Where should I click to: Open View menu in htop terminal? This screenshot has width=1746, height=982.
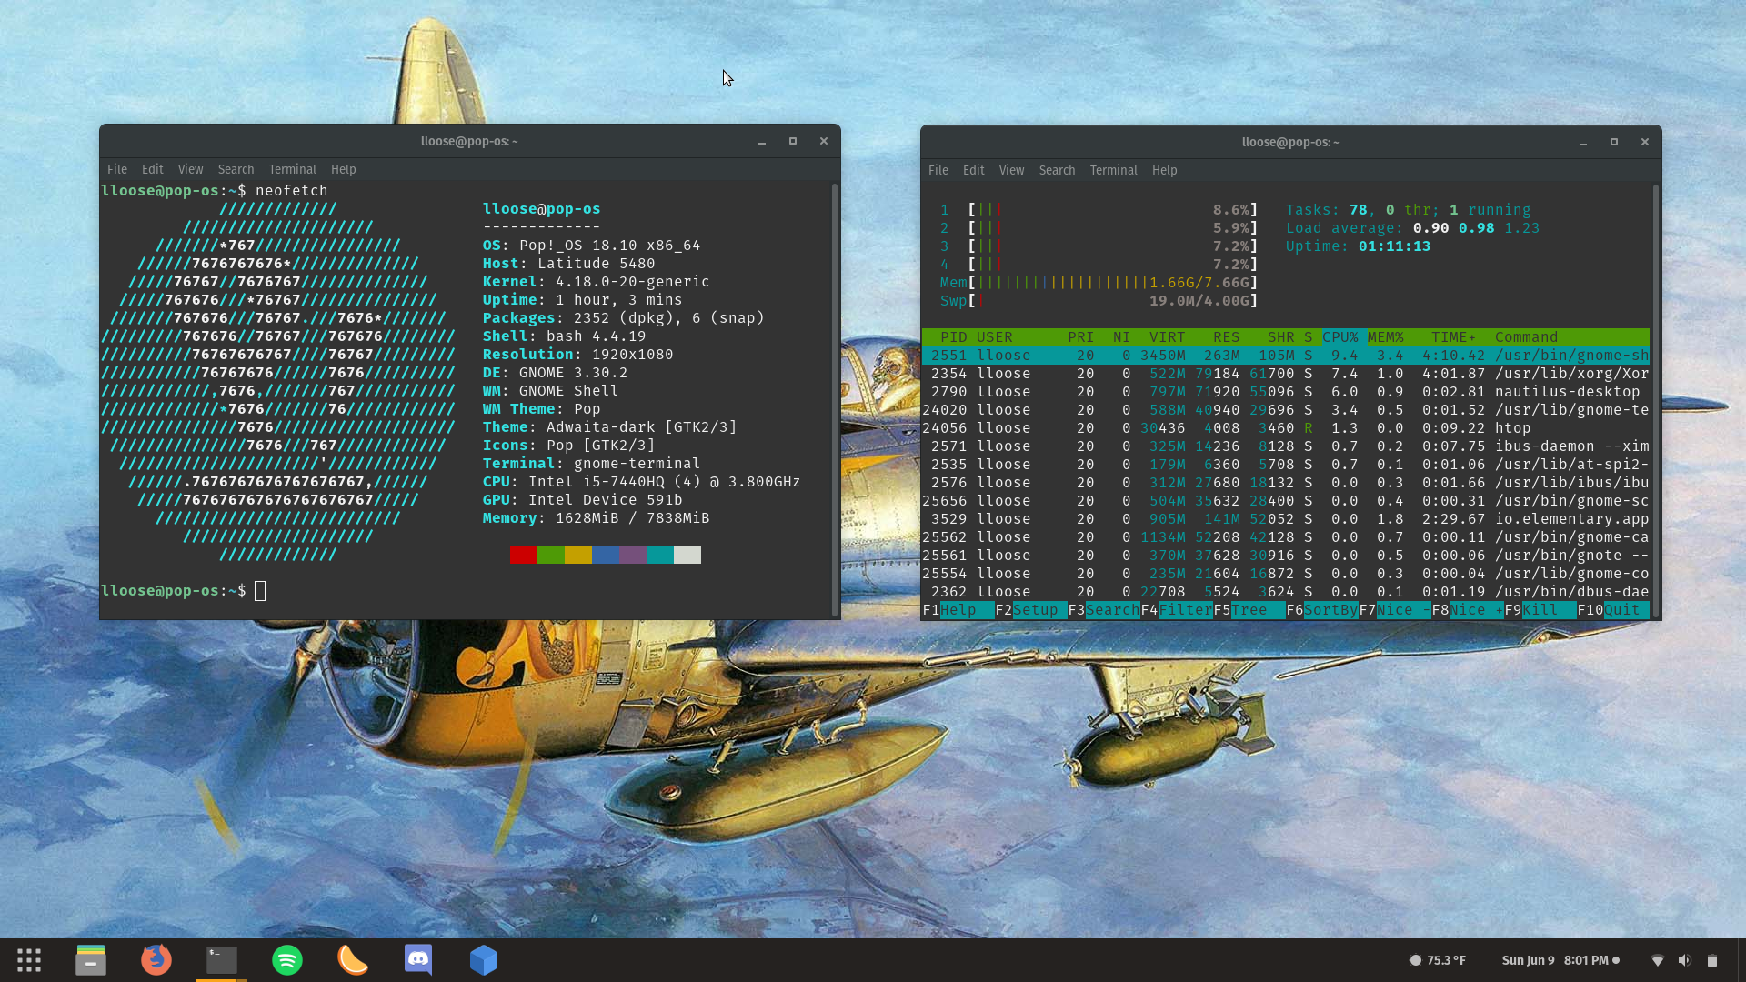[x=1011, y=170]
